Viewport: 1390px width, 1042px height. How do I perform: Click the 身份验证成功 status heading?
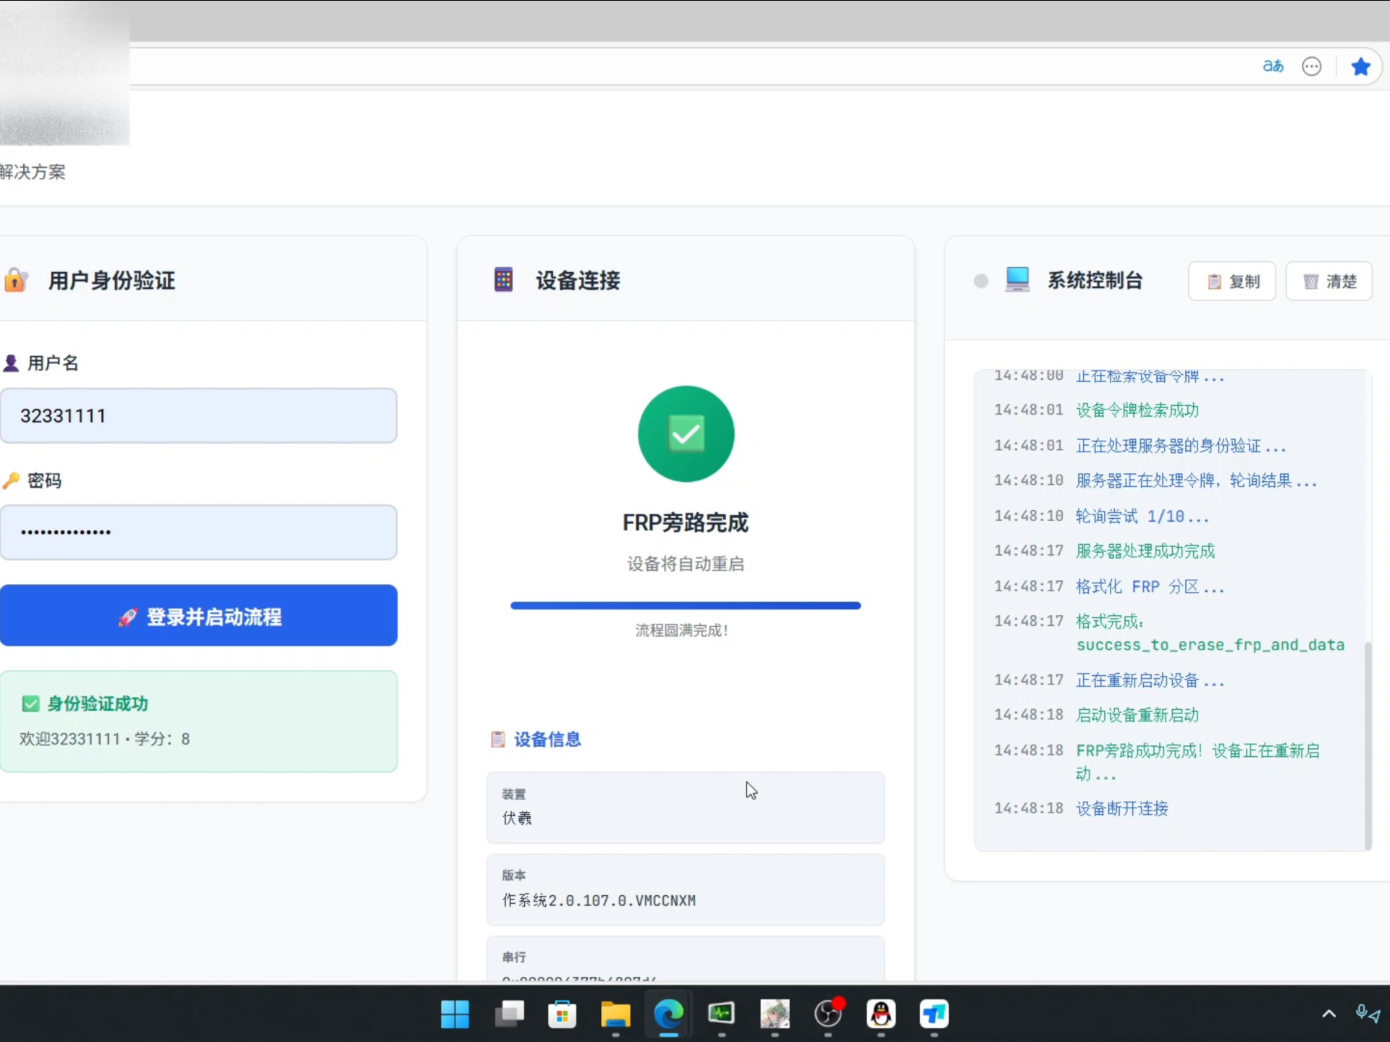coord(98,703)
